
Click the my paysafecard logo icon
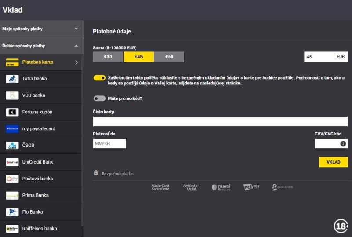12,129
